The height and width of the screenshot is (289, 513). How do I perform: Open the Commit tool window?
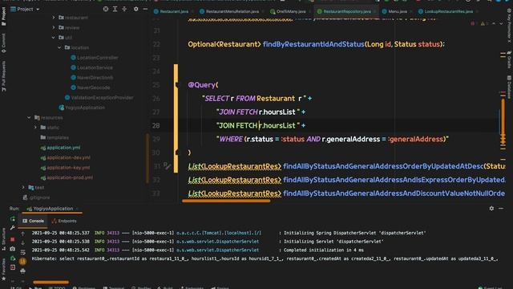coord(3,43)
